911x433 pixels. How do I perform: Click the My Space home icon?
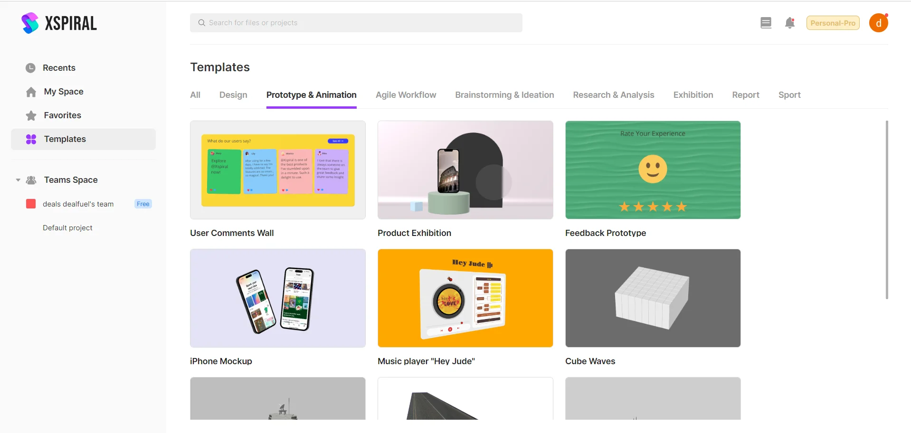[31, 92]
